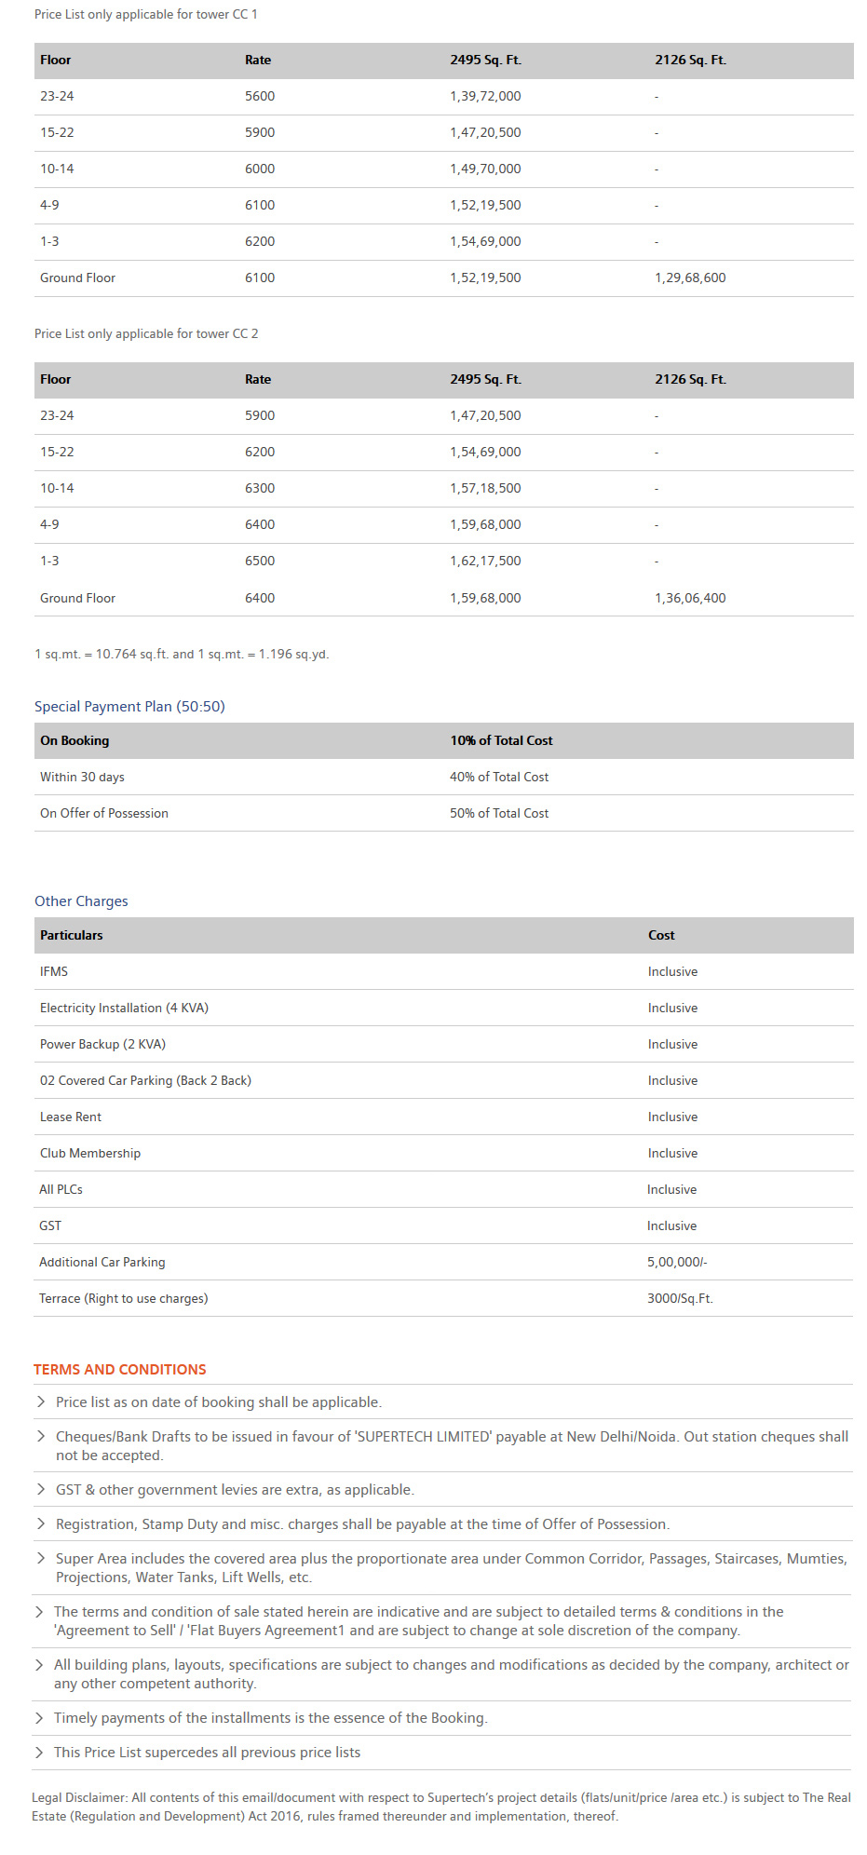Image resolution: width=867 pixels, height=1855 pixels.
Task: Click chevron beside 'This Price List supercedes' term
Action: 39,1752
